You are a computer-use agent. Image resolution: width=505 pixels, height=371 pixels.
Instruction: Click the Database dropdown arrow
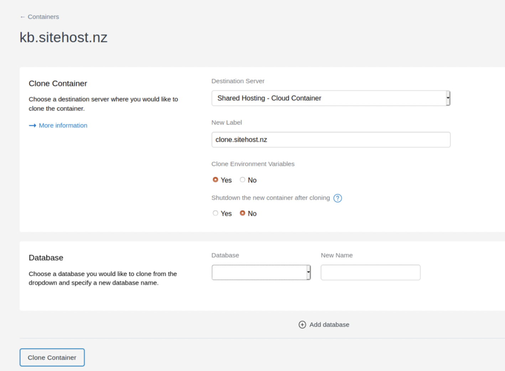pyautogui.click(x=308, y=272)
